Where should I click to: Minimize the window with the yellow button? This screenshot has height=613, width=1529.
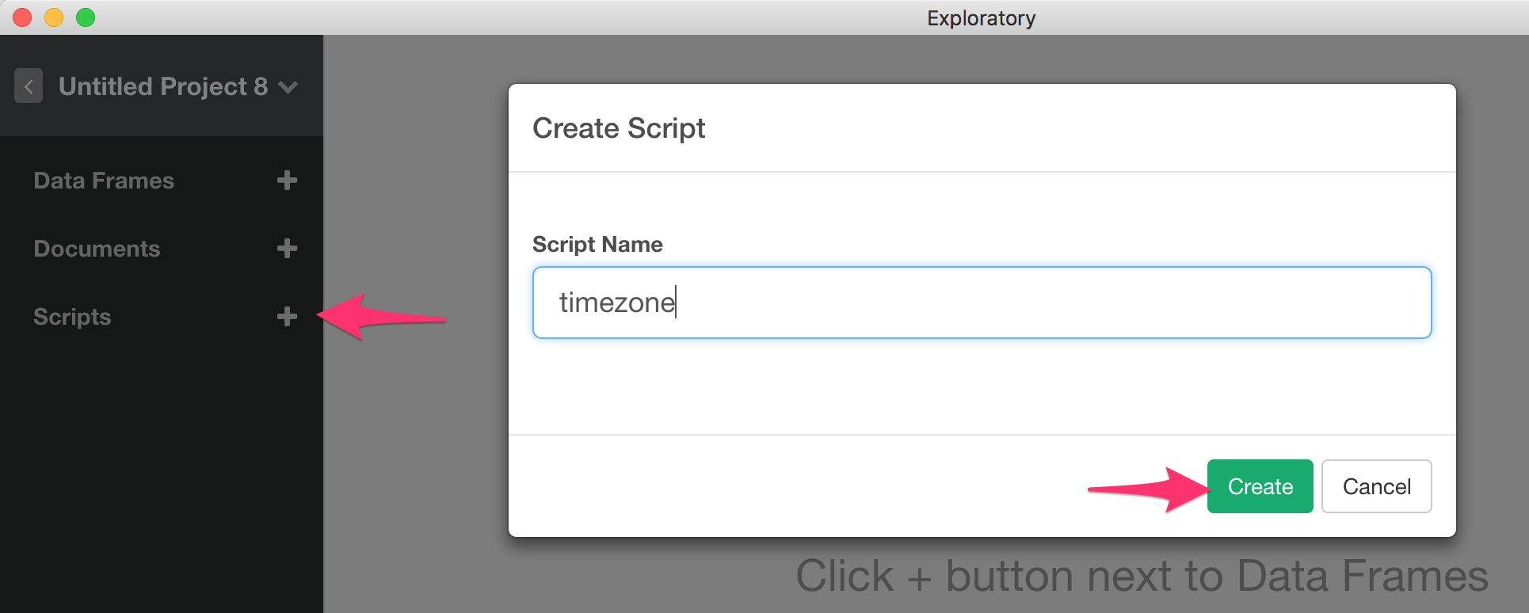point(54,17)
